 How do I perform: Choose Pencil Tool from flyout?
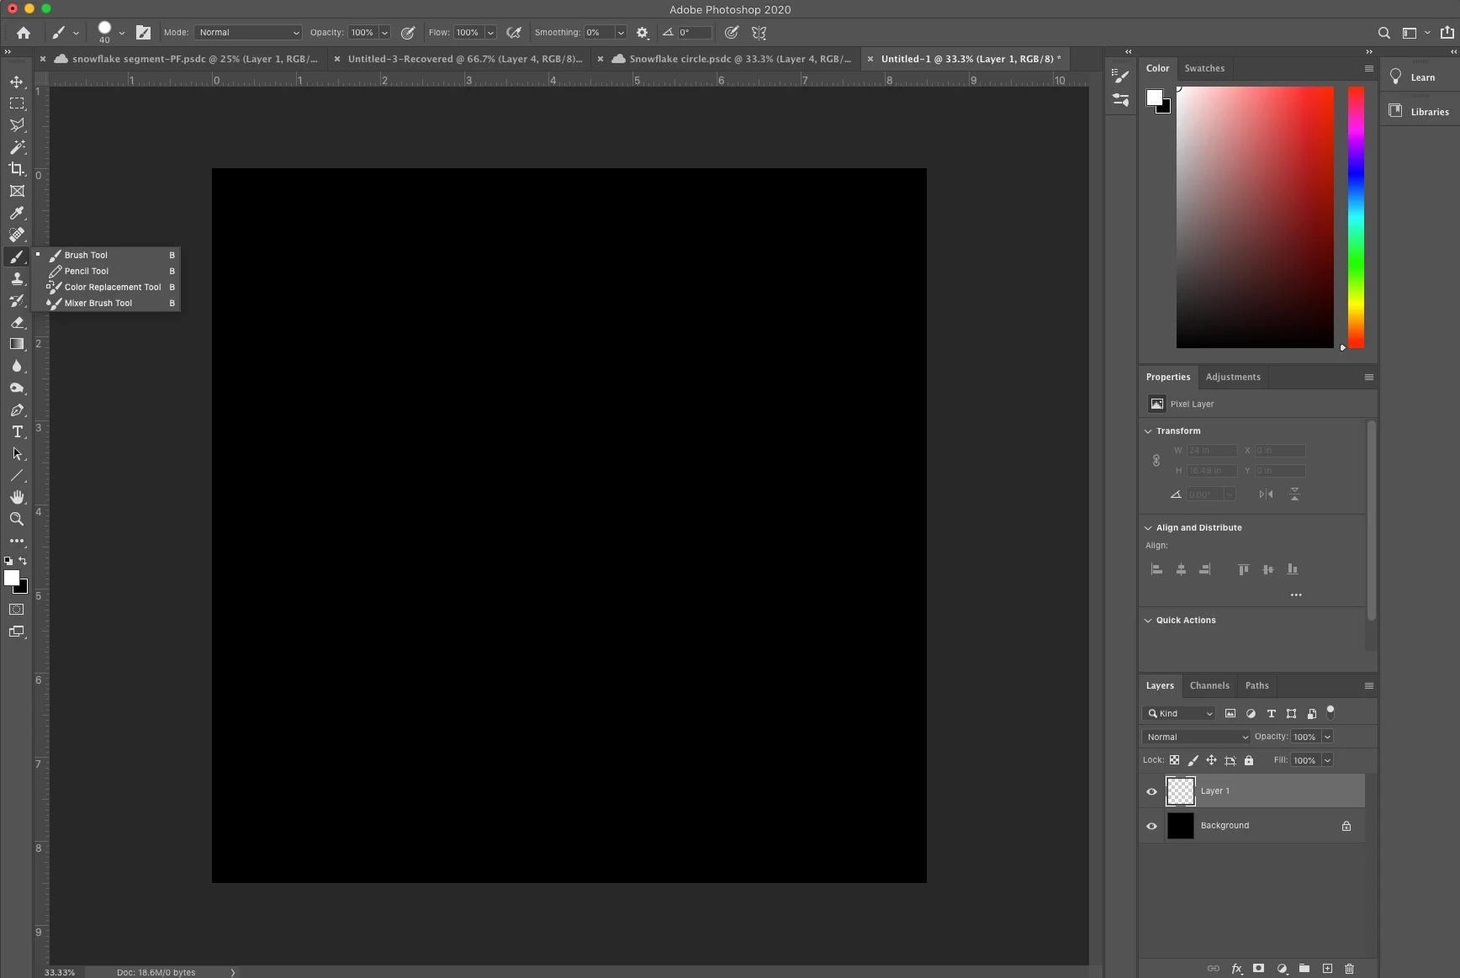(87, 271)
